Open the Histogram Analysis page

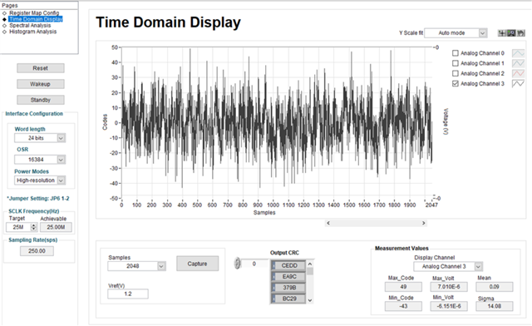tap(33, 32)
